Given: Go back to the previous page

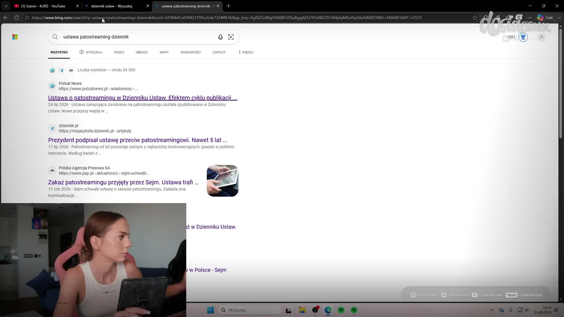Looking at the screenshot, I should click(x=6, y=18).
